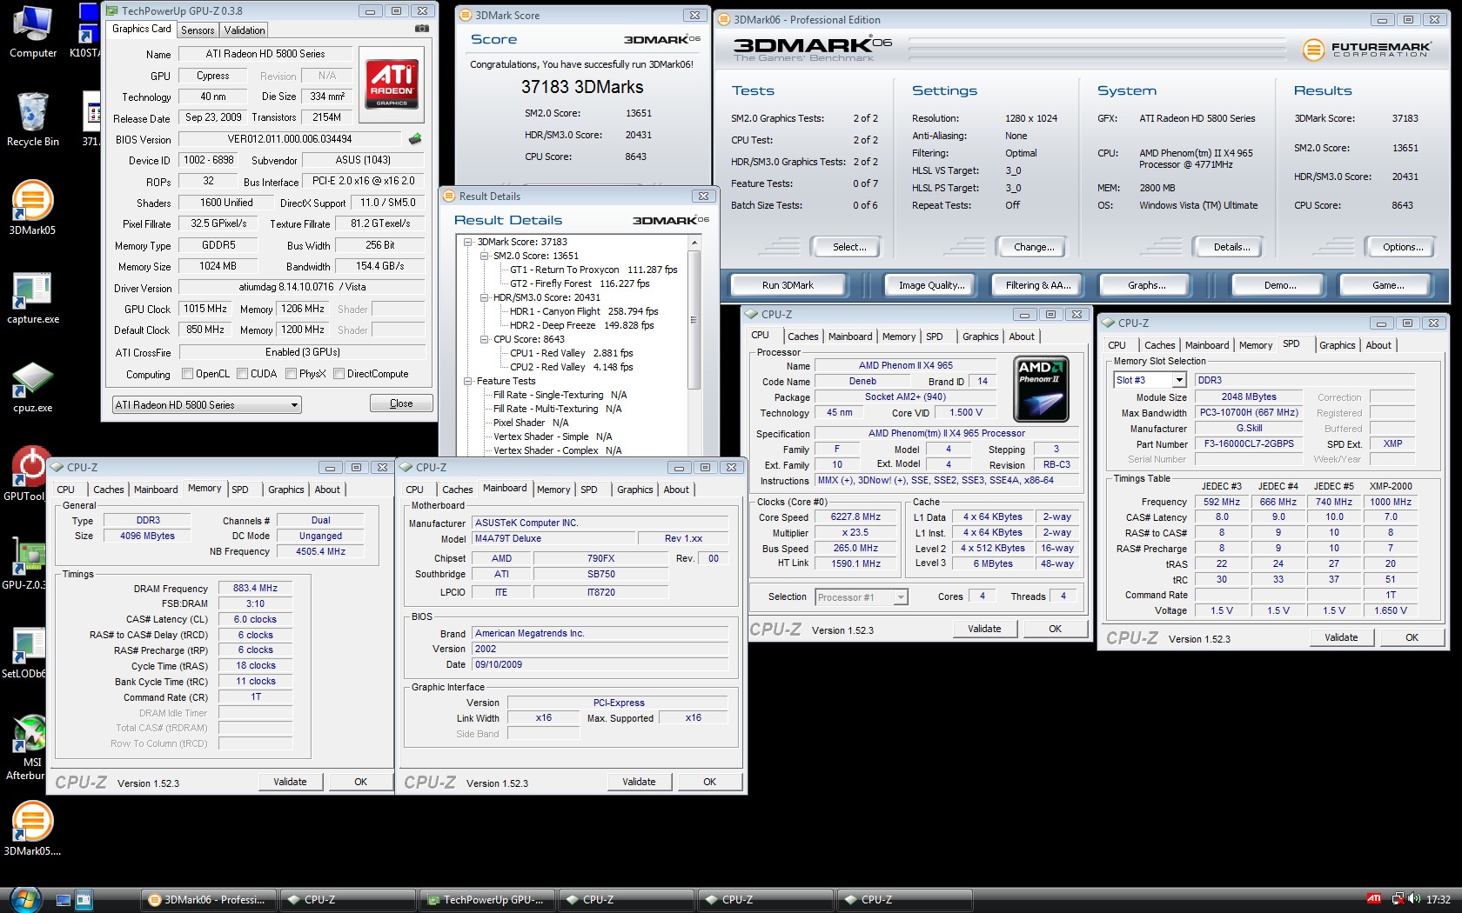The height and width of the screenshot is (913, 1462).
Task: Open the Windows Start orb
Action: pyautogui.click(x=24, y=899)
